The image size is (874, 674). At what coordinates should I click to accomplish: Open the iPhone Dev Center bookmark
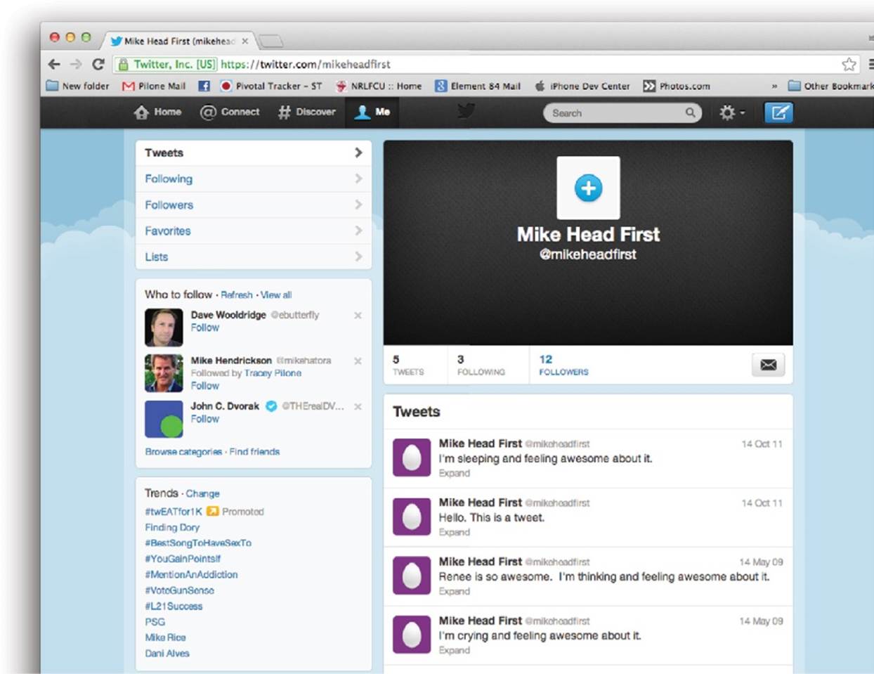tap(582, 86)
